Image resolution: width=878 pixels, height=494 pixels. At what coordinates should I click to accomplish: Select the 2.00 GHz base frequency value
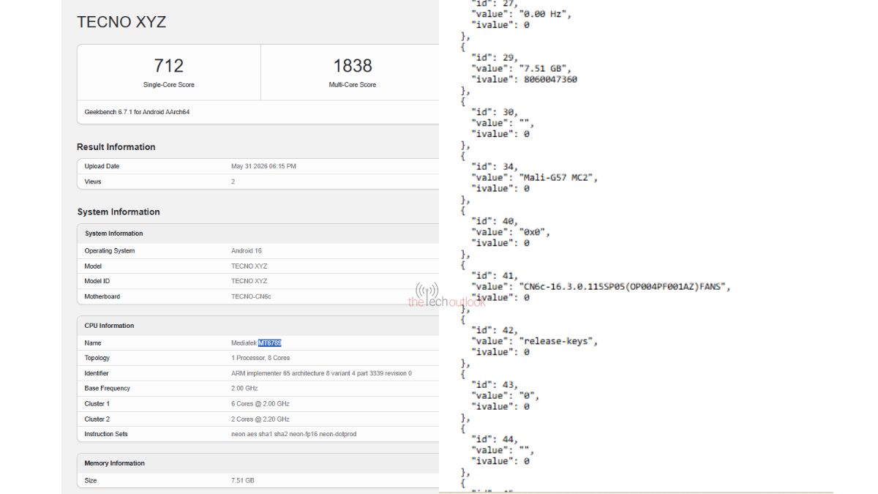244,389
